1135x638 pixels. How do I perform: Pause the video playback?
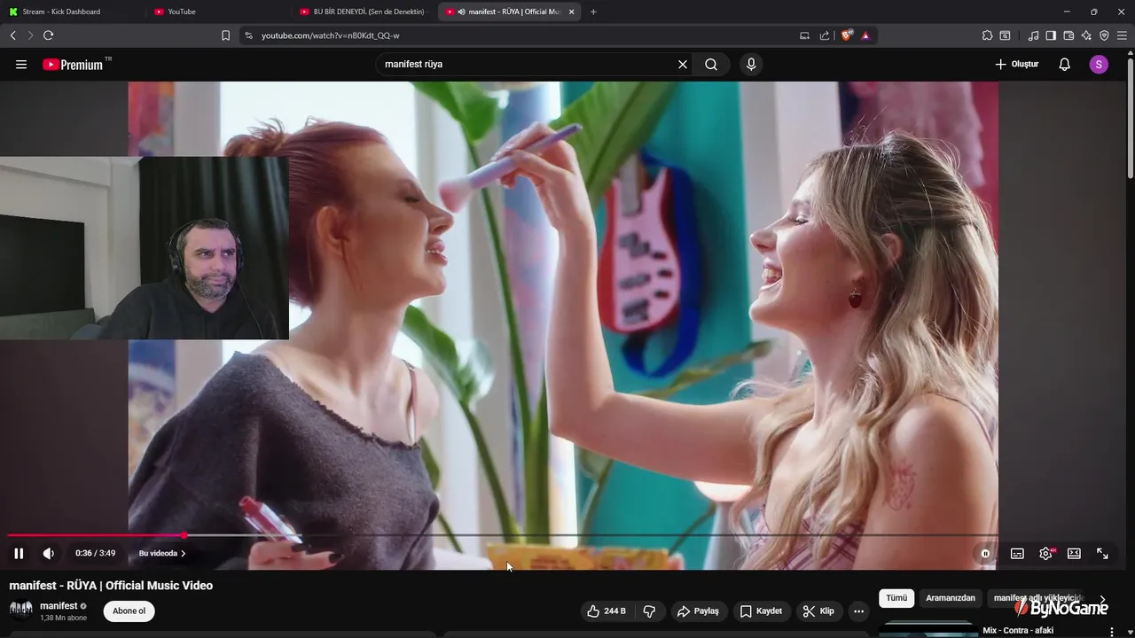19,554
